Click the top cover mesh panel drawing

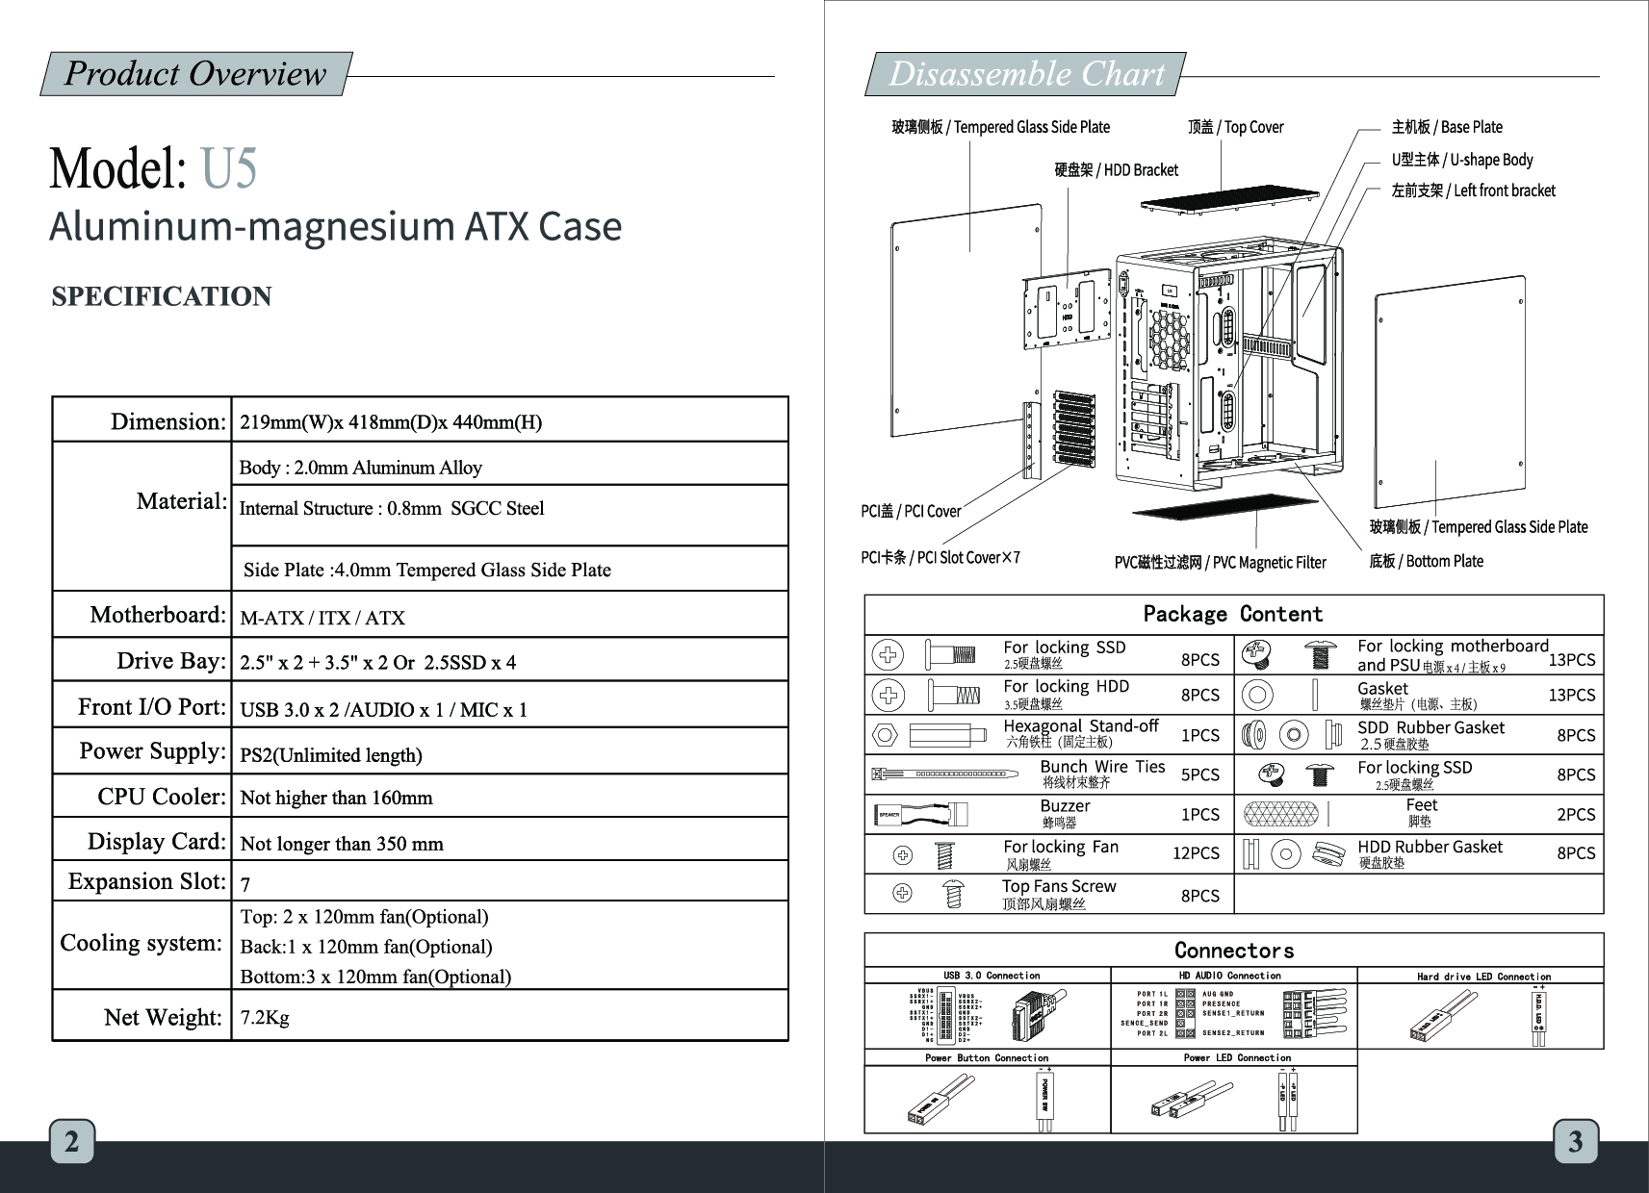tap(1229, 199)
